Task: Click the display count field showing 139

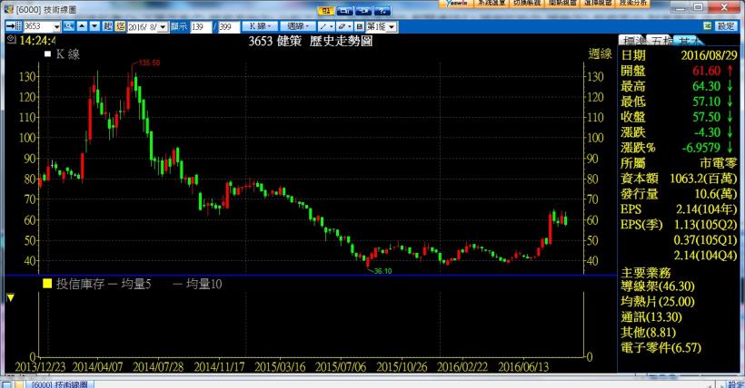Action: point(201,26)
